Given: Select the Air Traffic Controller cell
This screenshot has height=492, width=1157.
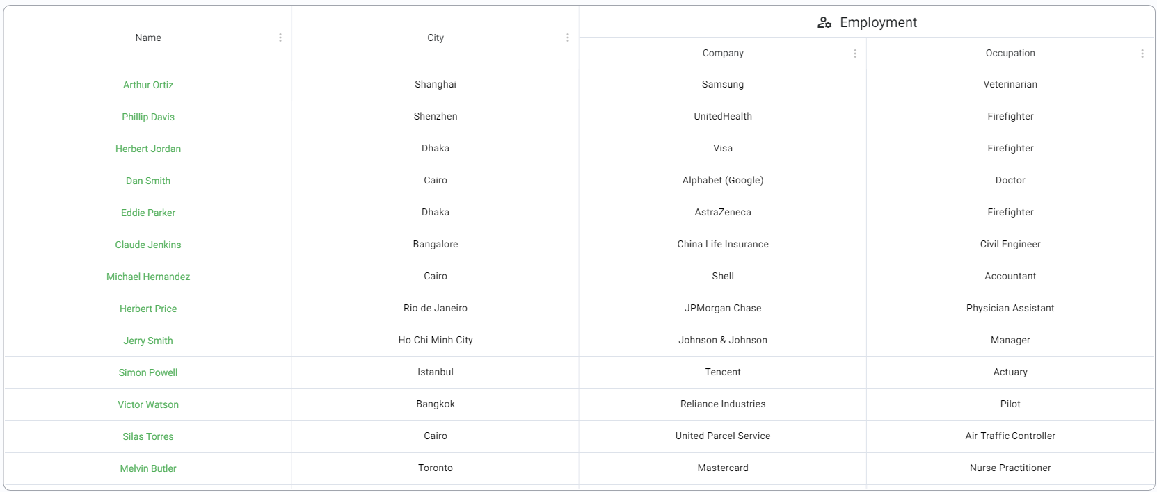Looking at the screenshot, I should 1010,436.
